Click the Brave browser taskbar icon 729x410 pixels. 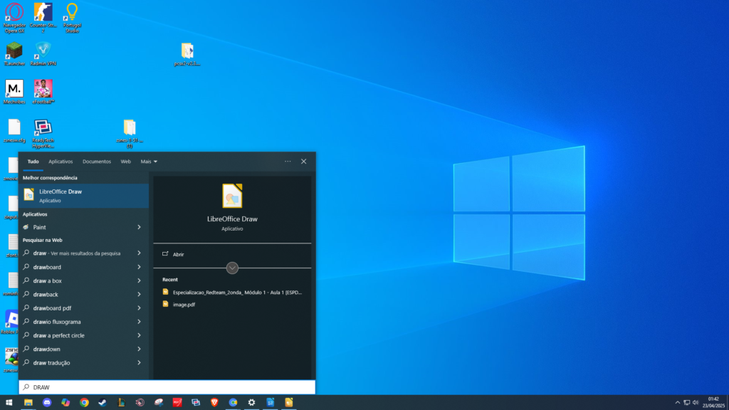(x=214, y=403)
